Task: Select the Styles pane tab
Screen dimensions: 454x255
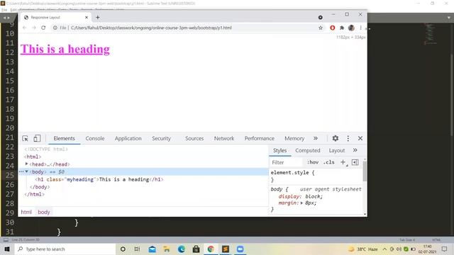Action: pyautogui.click(x=279, y=151)
